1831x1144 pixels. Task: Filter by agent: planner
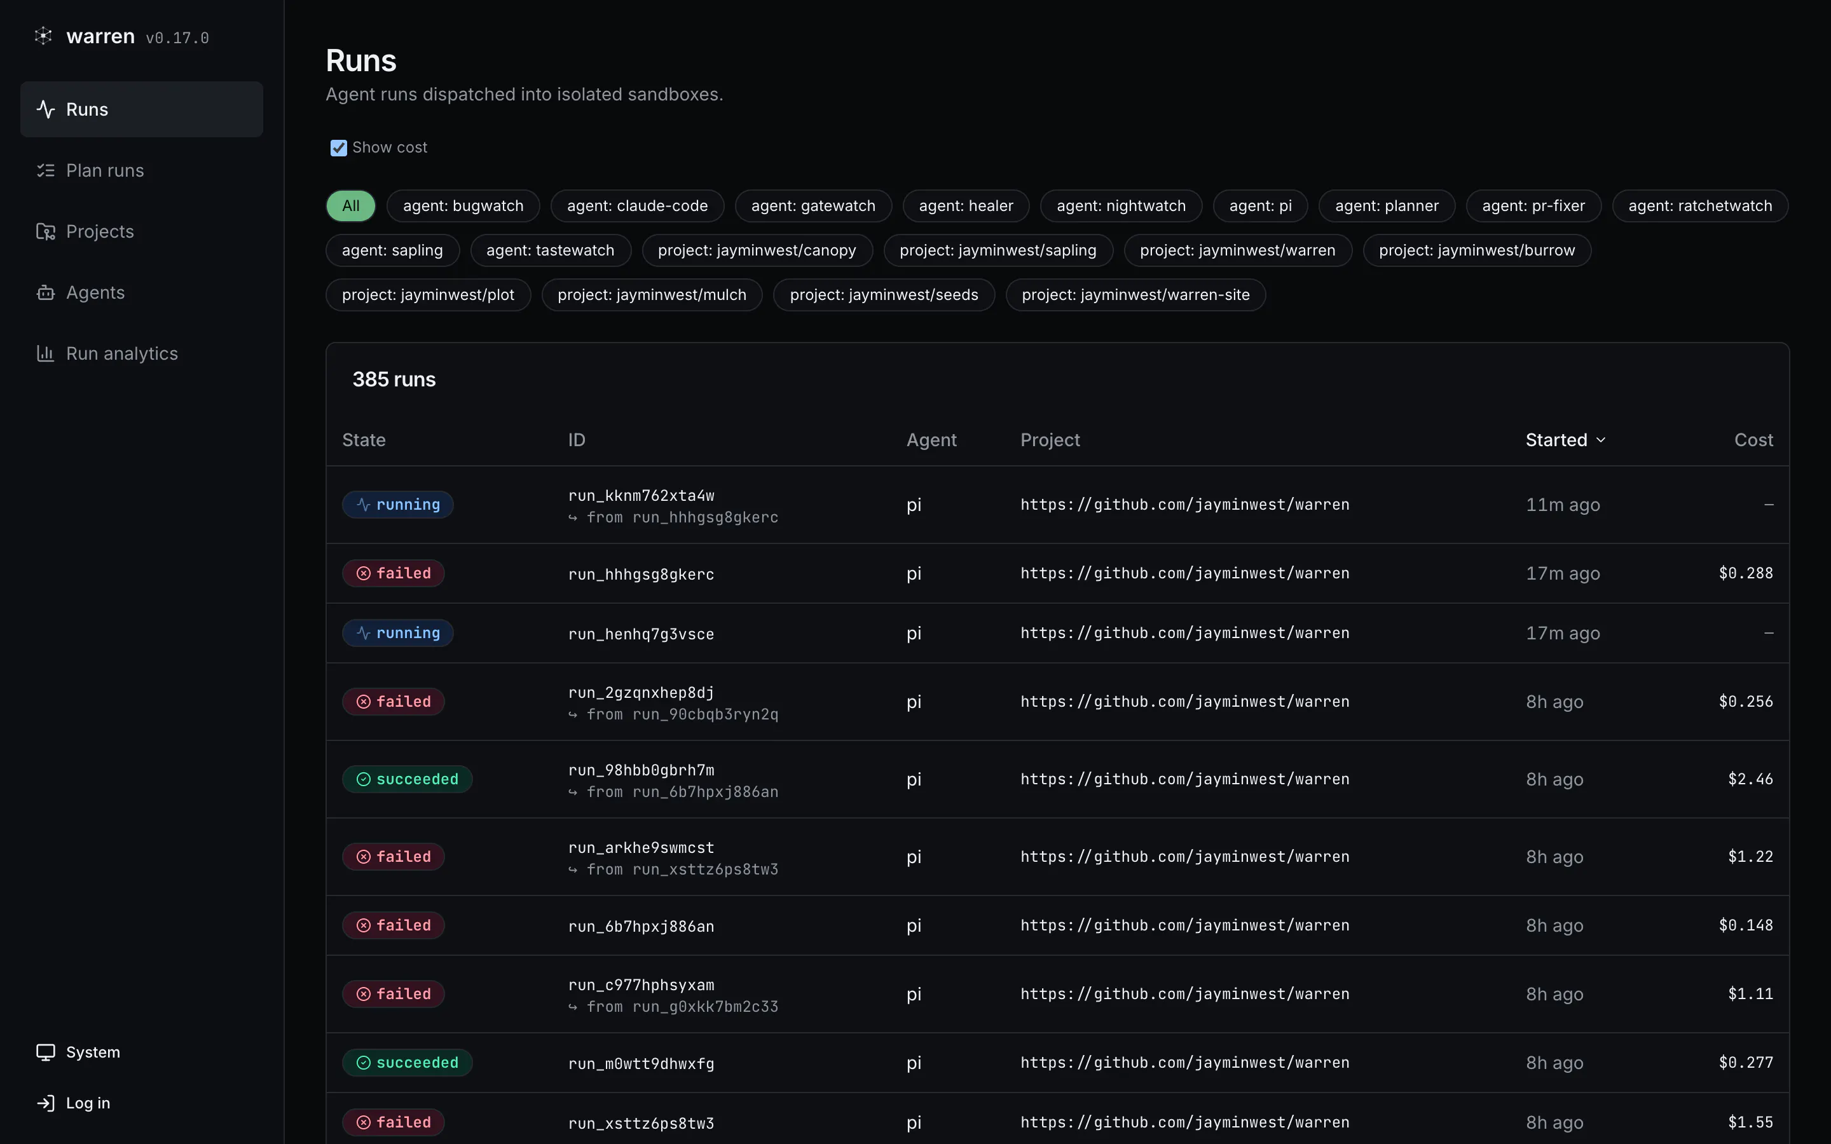coord(1387,206)
